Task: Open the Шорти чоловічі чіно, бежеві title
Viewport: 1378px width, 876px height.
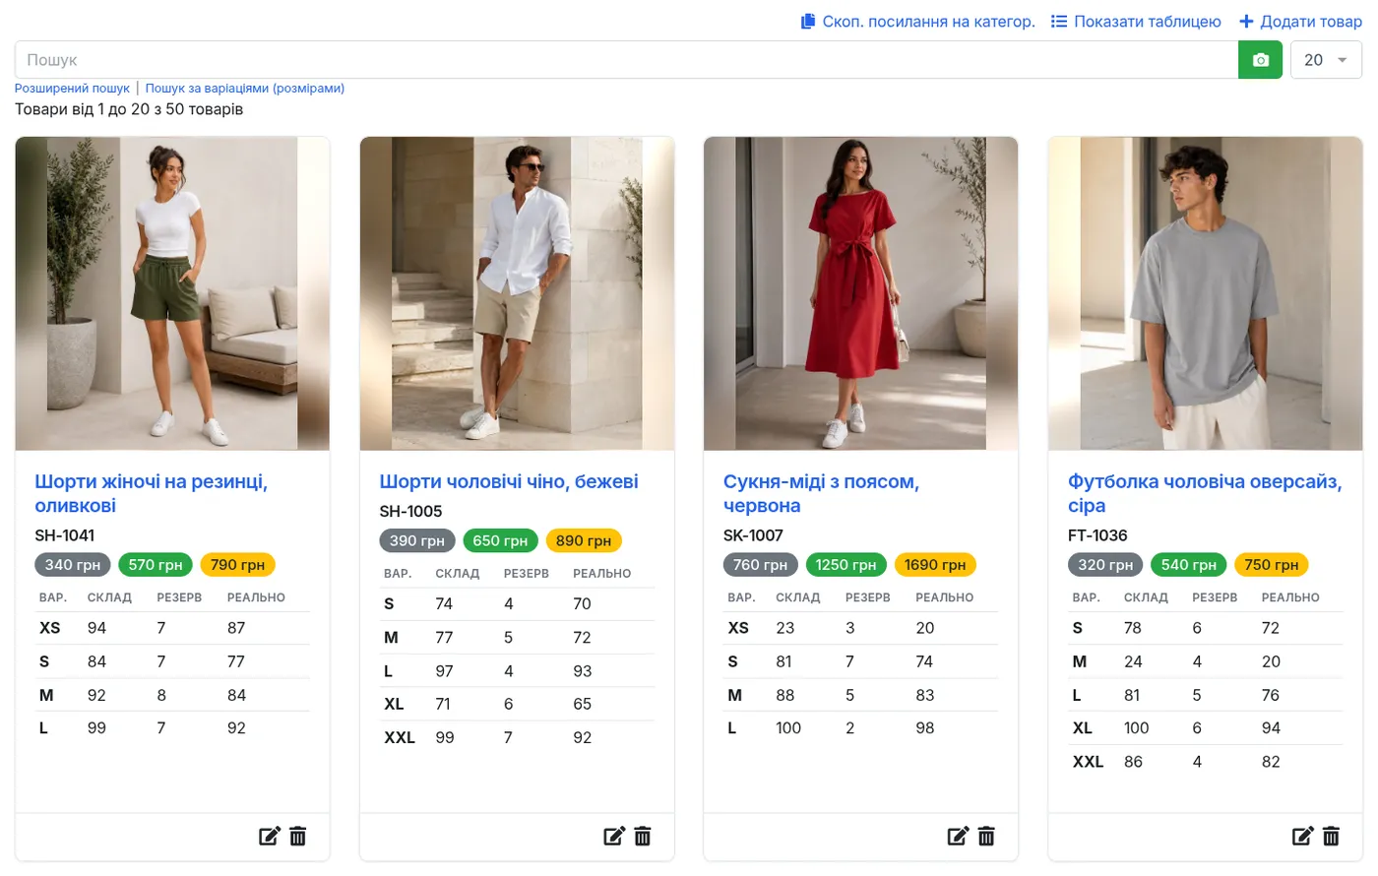Action: 509,481
